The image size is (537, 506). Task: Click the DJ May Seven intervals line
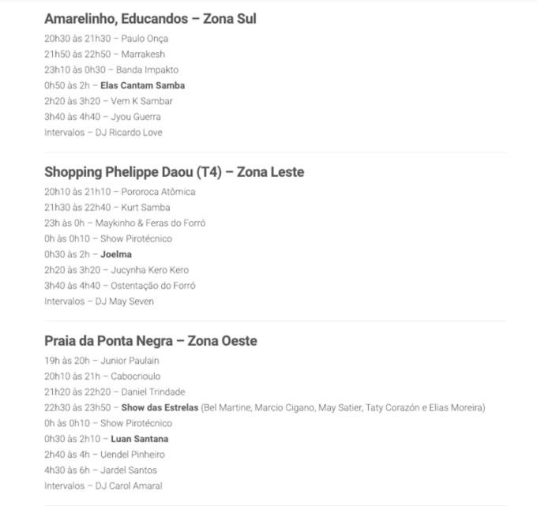(x=99, y=302)
